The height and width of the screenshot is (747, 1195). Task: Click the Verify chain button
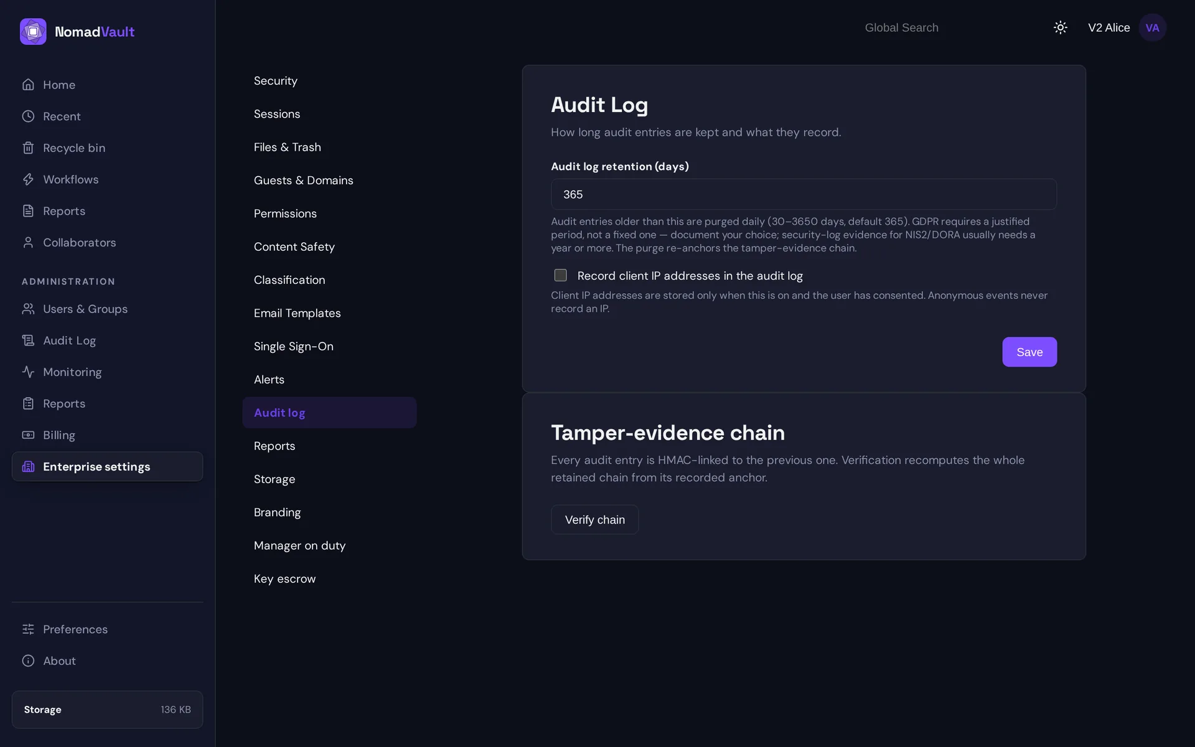tap(594, 520)
